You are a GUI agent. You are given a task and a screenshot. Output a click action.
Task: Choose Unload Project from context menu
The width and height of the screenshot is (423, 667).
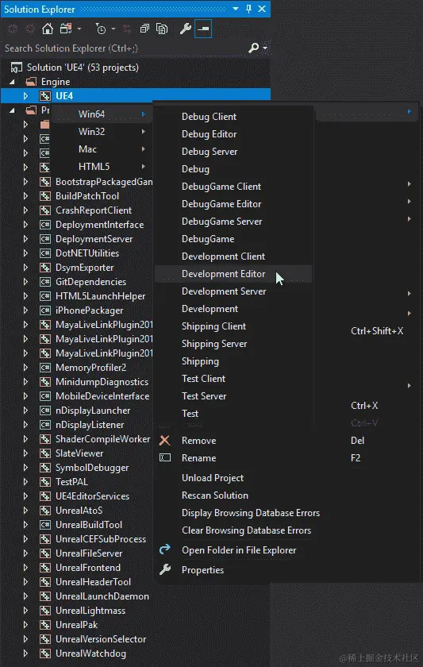(213, 478)
